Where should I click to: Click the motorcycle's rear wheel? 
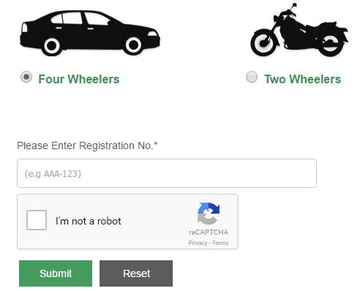coord(330,44)
